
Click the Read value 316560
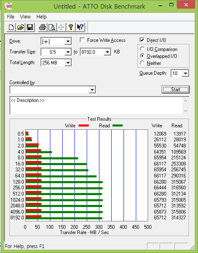178,187
